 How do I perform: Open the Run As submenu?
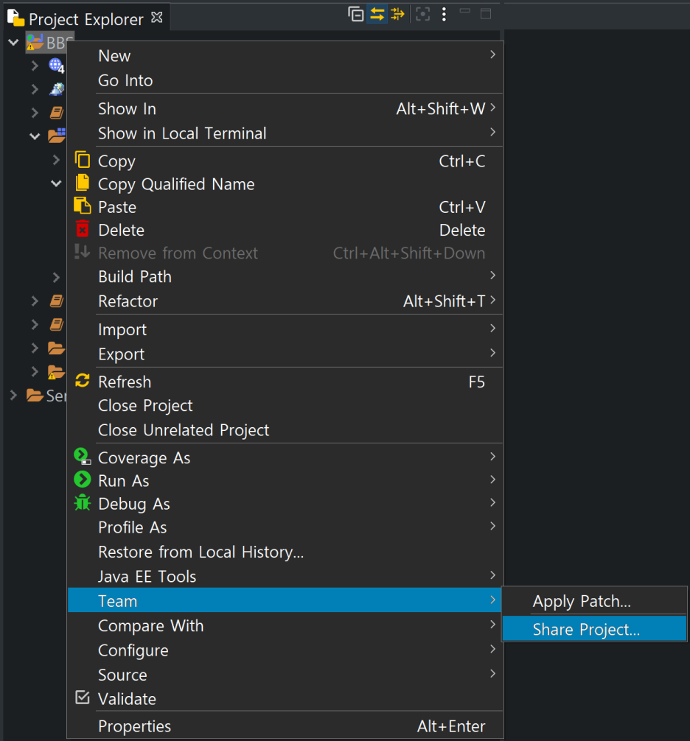point(285,480)
